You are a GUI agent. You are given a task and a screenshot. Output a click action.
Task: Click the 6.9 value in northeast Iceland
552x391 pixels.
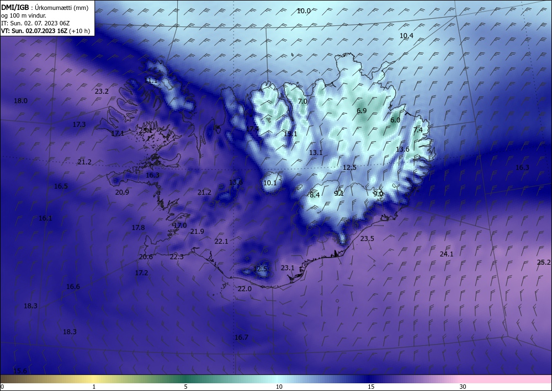click(362, 111)
